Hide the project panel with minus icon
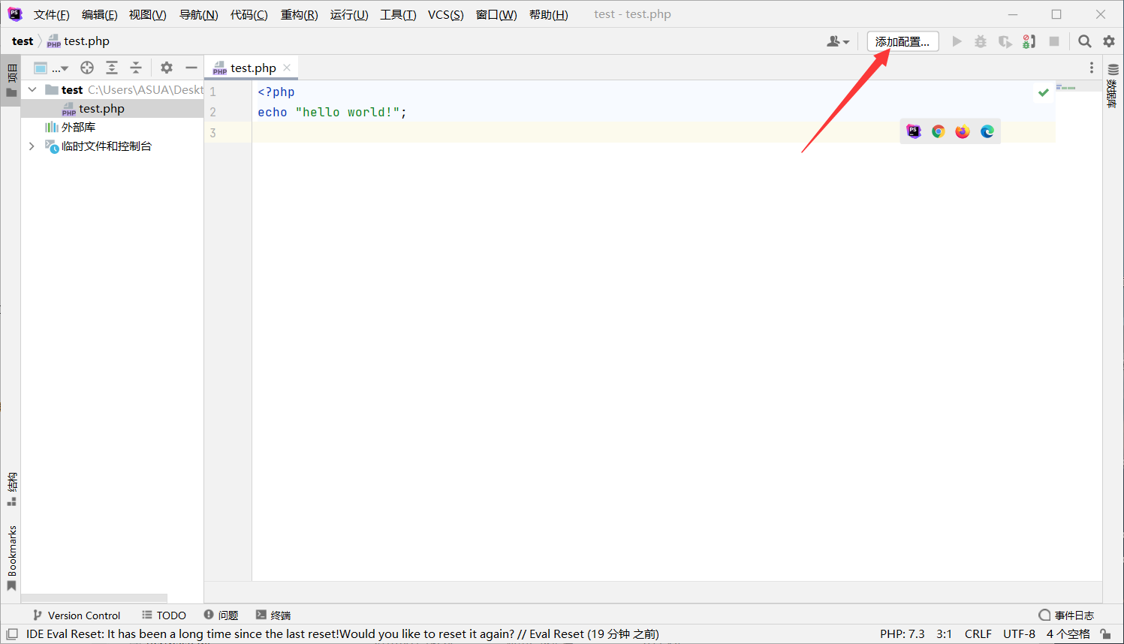The width and height of the screenshot is (1124, 644). [191, 68]
